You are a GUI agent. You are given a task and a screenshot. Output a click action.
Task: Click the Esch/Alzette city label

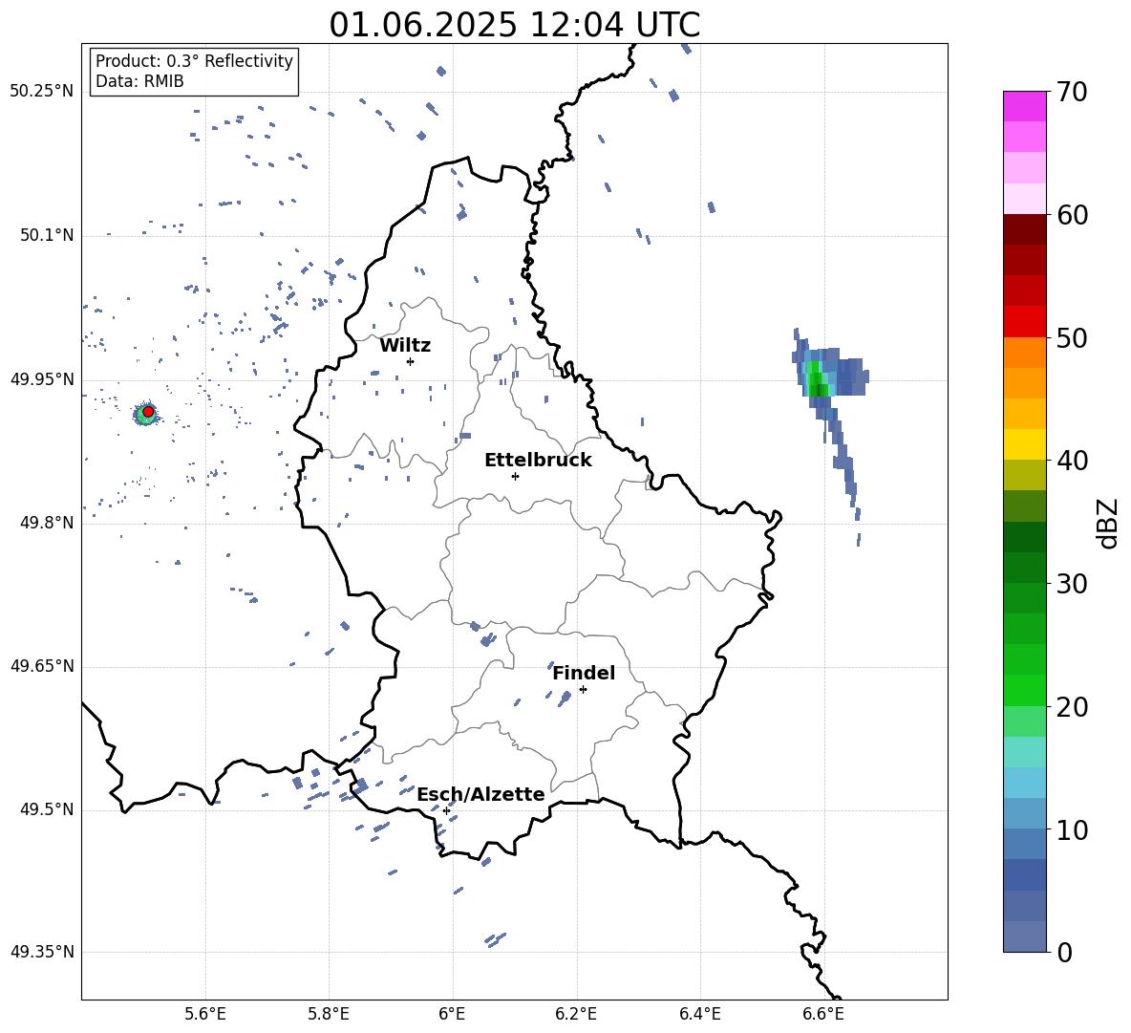pyautogui.click(x=480, y=794)
